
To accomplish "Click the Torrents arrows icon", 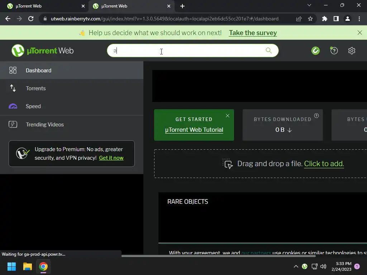I will [x=13, y=88].
